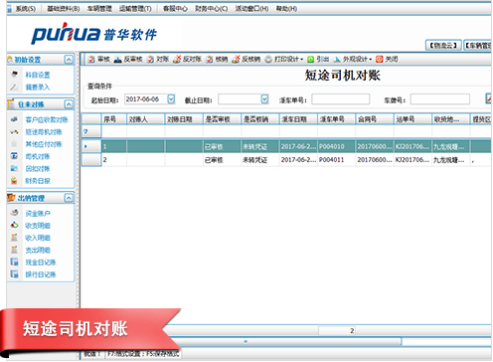Click the 【物流云】 button

pos(443,46)
